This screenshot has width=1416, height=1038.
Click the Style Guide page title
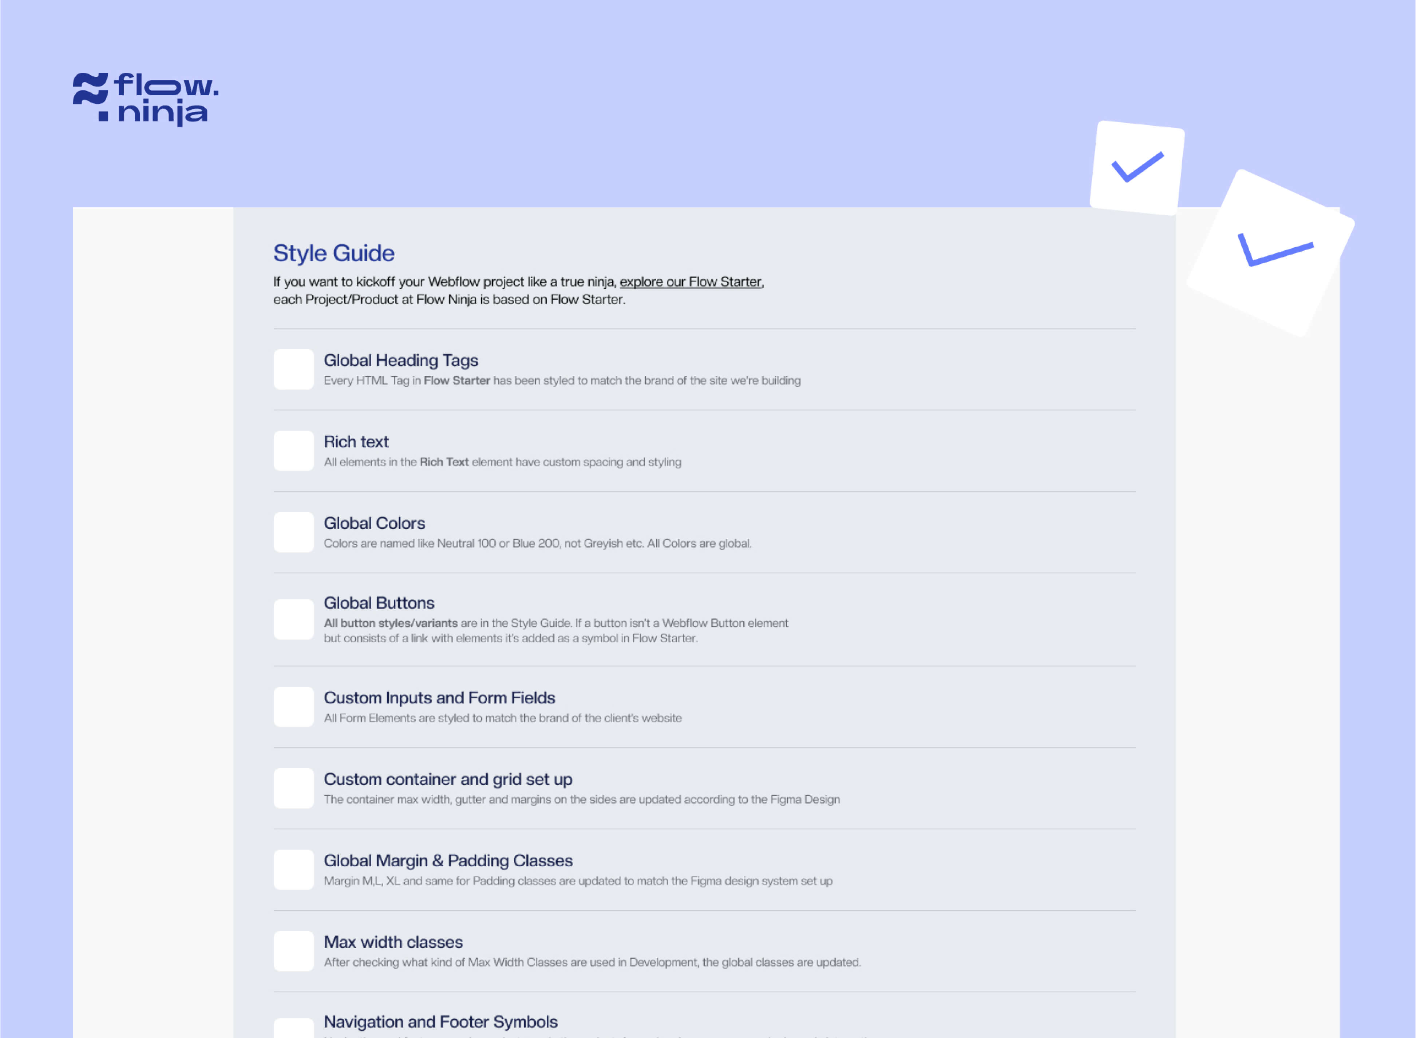point(333,252)
